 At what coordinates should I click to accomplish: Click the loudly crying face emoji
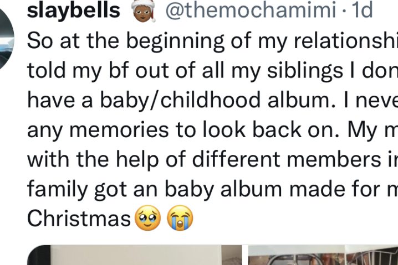coord(180,218)
